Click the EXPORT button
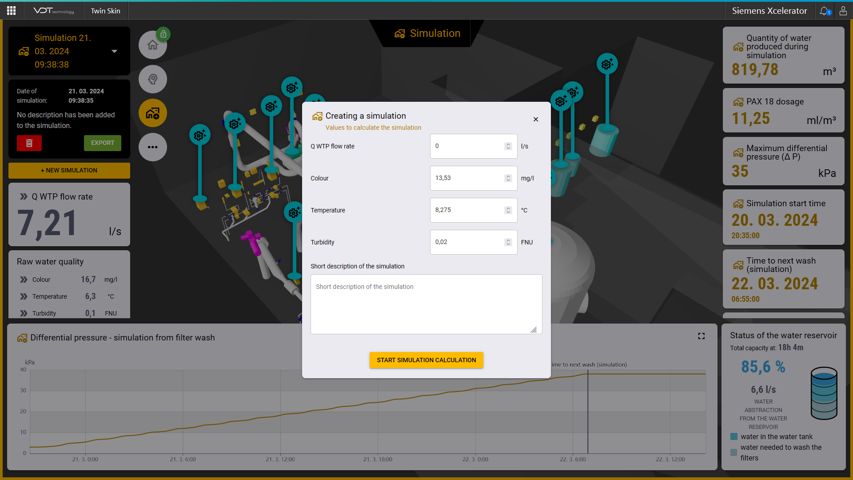The width and height of the screenshot is (853, 480). tap(102, 143)
